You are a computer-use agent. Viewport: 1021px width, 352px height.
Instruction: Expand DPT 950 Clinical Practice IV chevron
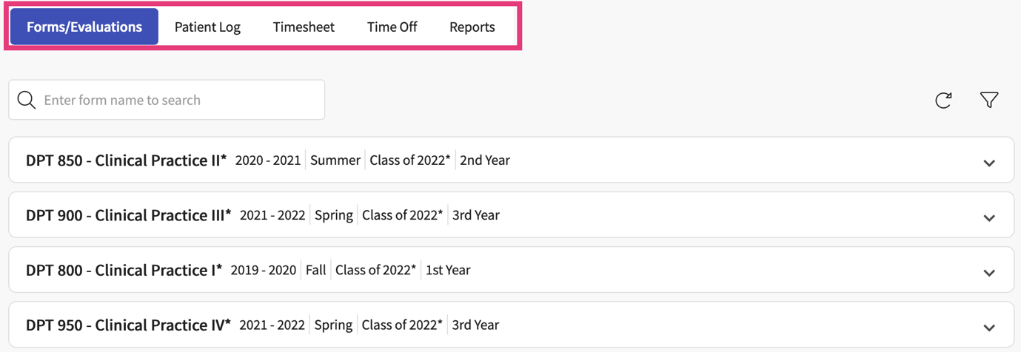click(x=989, y=327)
